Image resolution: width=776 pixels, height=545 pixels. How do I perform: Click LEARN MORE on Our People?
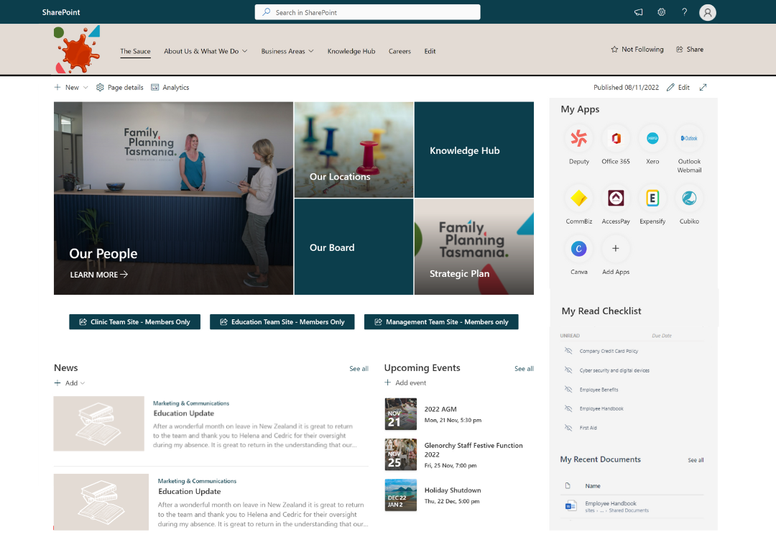point(99,274)
